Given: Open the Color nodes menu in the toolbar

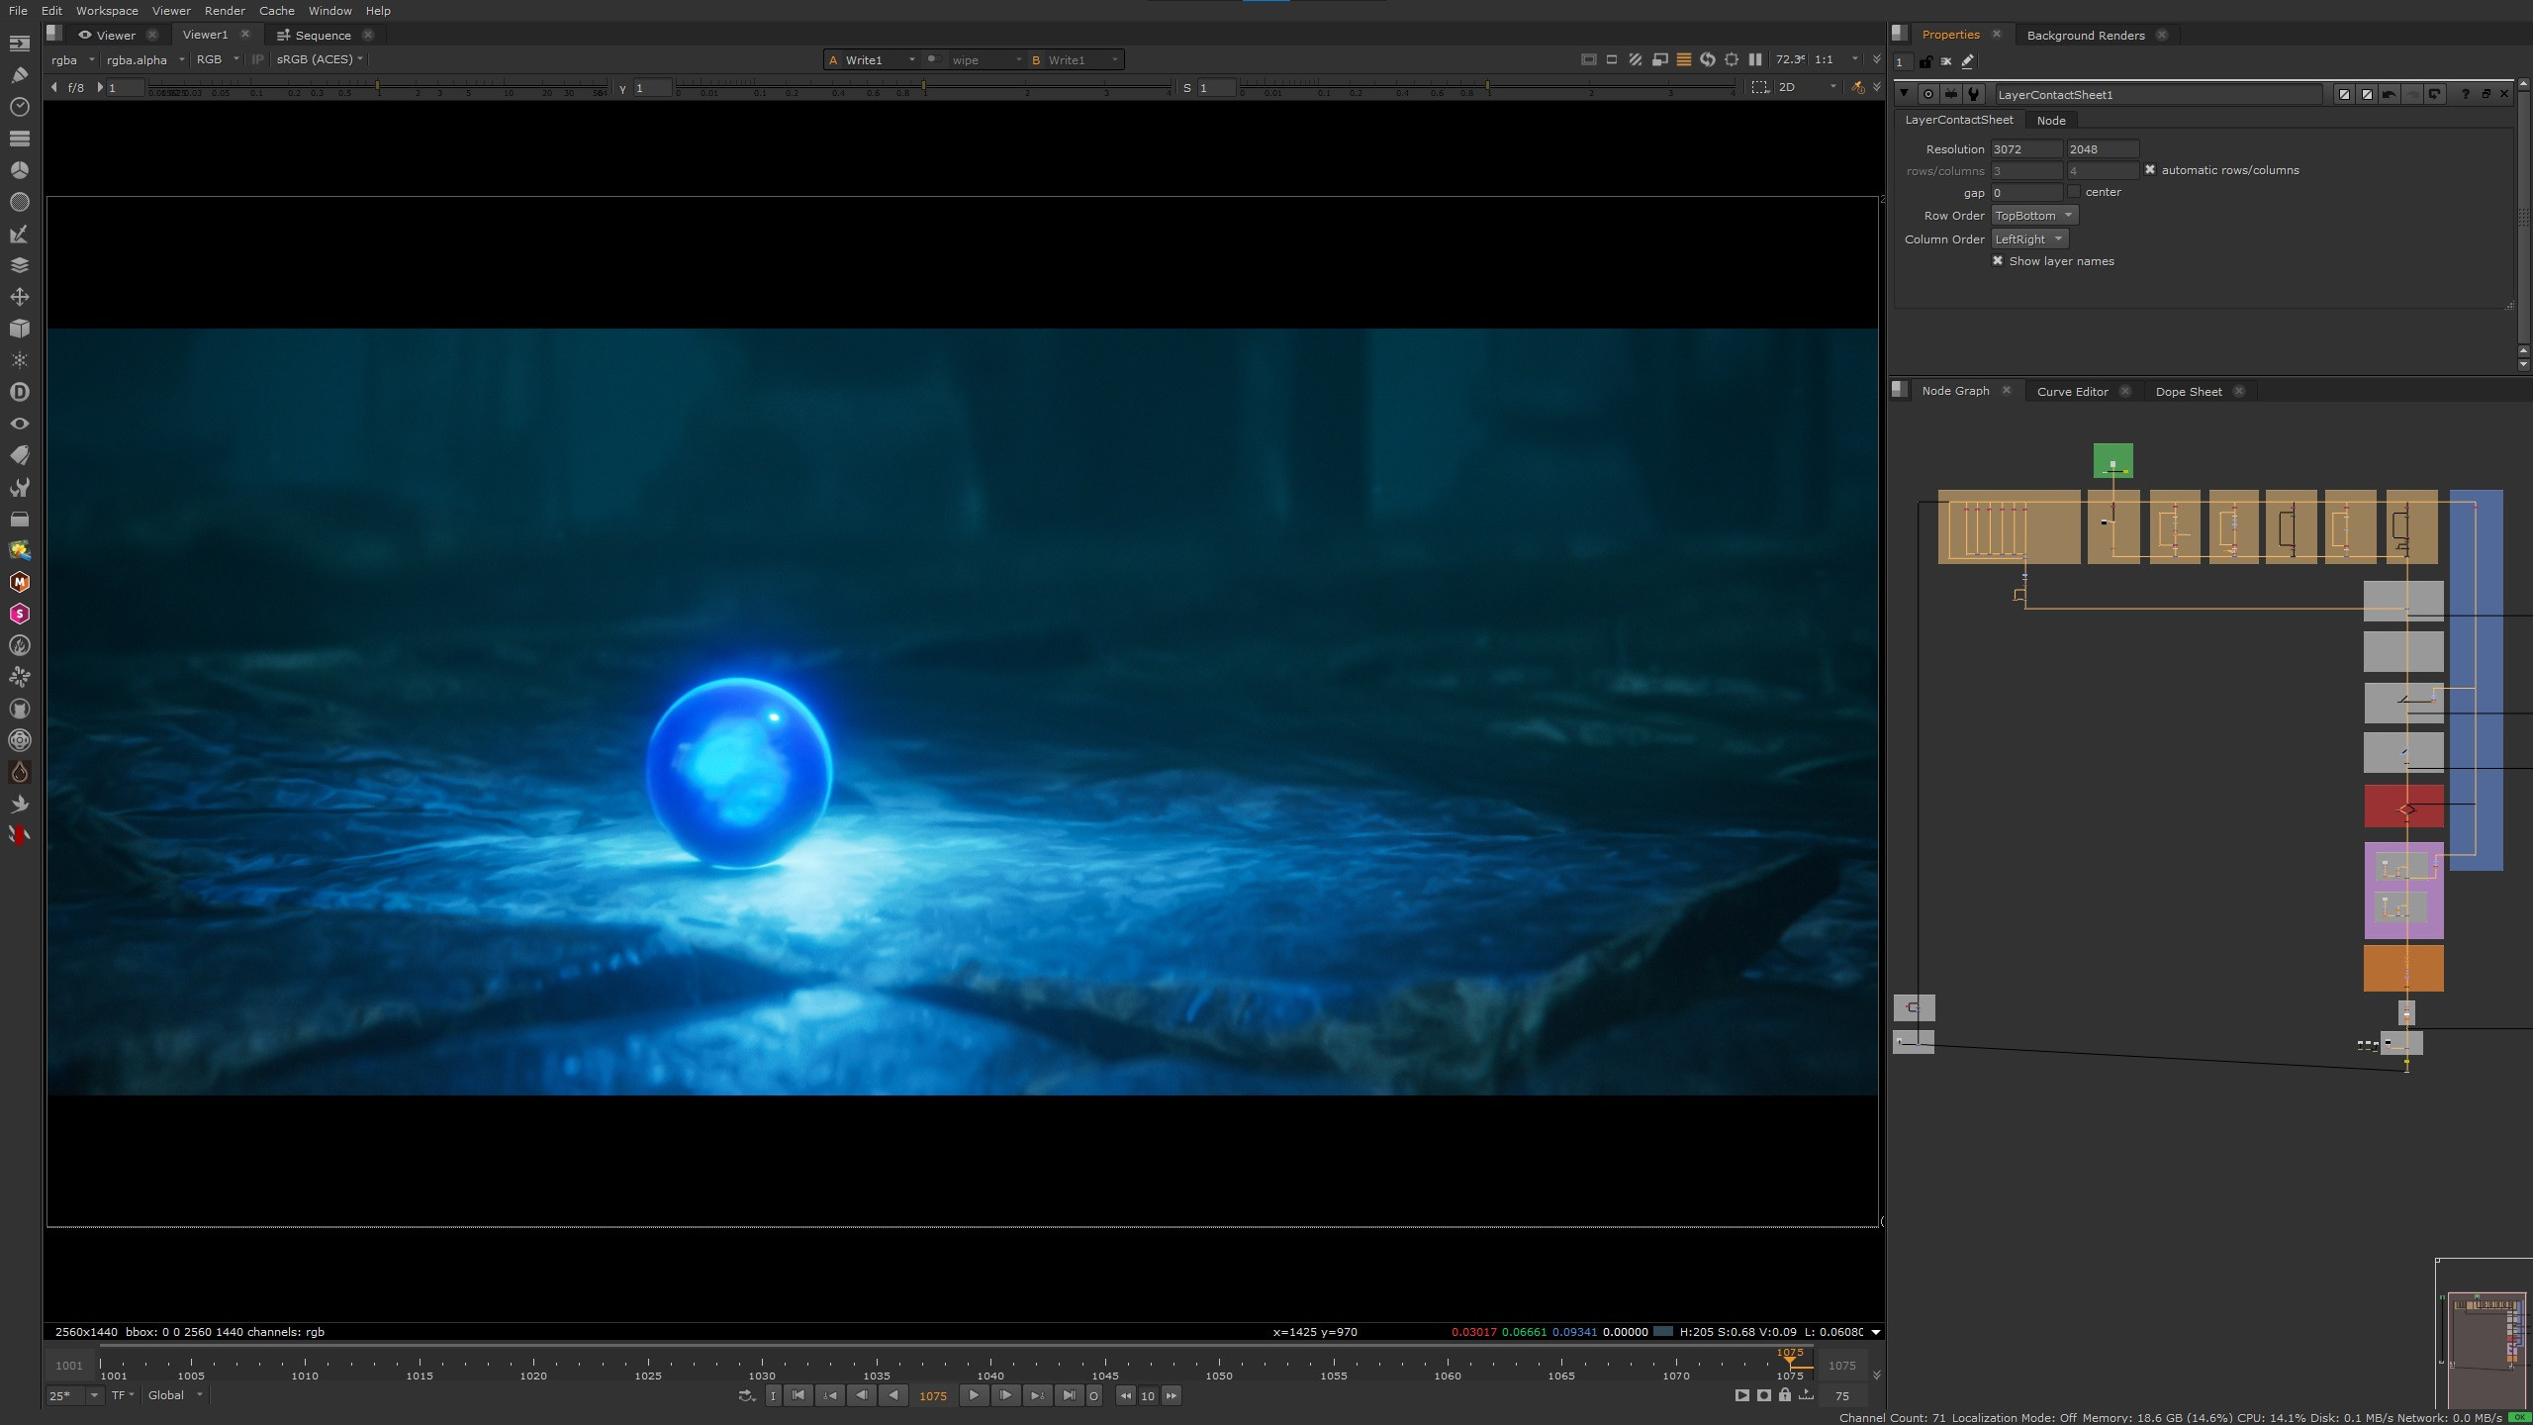Looking at the screenshot, I should (x=19, y=170).
